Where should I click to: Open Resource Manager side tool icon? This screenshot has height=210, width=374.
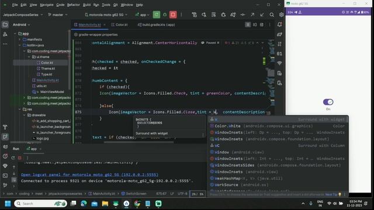5,34
